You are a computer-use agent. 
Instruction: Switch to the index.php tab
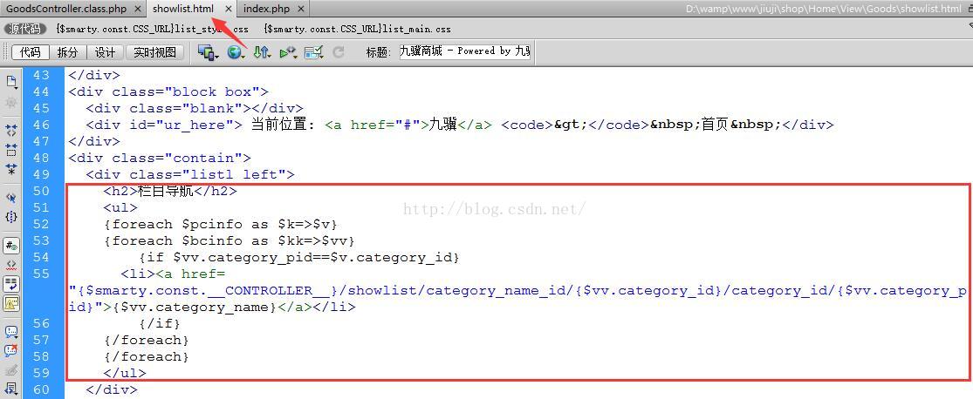(x=266, y=9)
